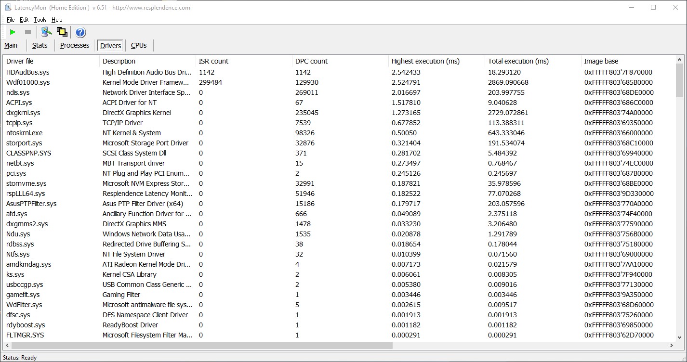
Task: Select the tcpip.sys driver row
Action: 339,123
